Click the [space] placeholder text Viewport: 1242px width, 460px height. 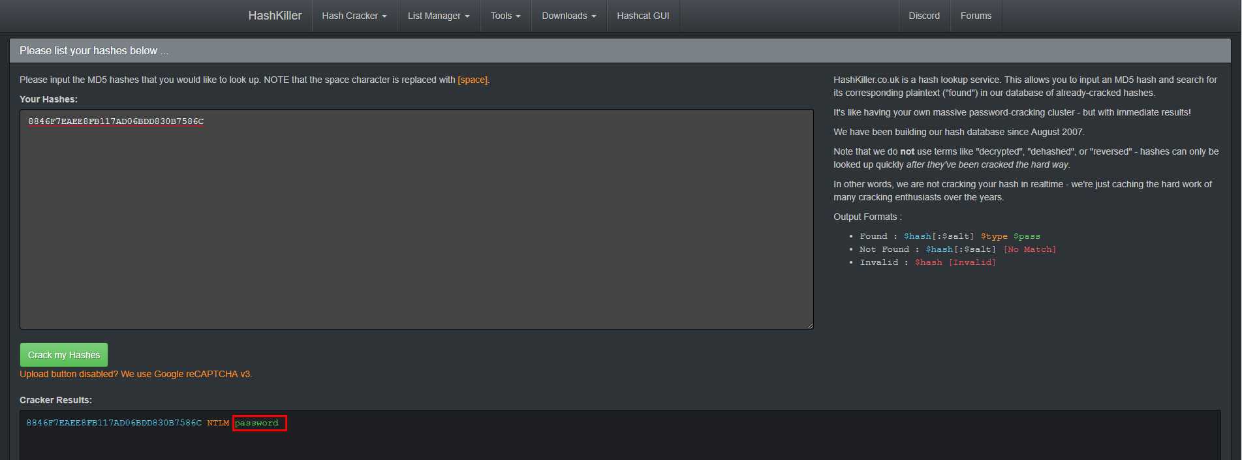473,80
